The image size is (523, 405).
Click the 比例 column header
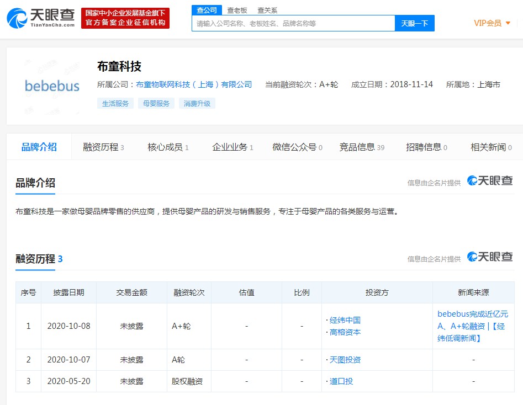pyautogui.click(x=302, y=292)
